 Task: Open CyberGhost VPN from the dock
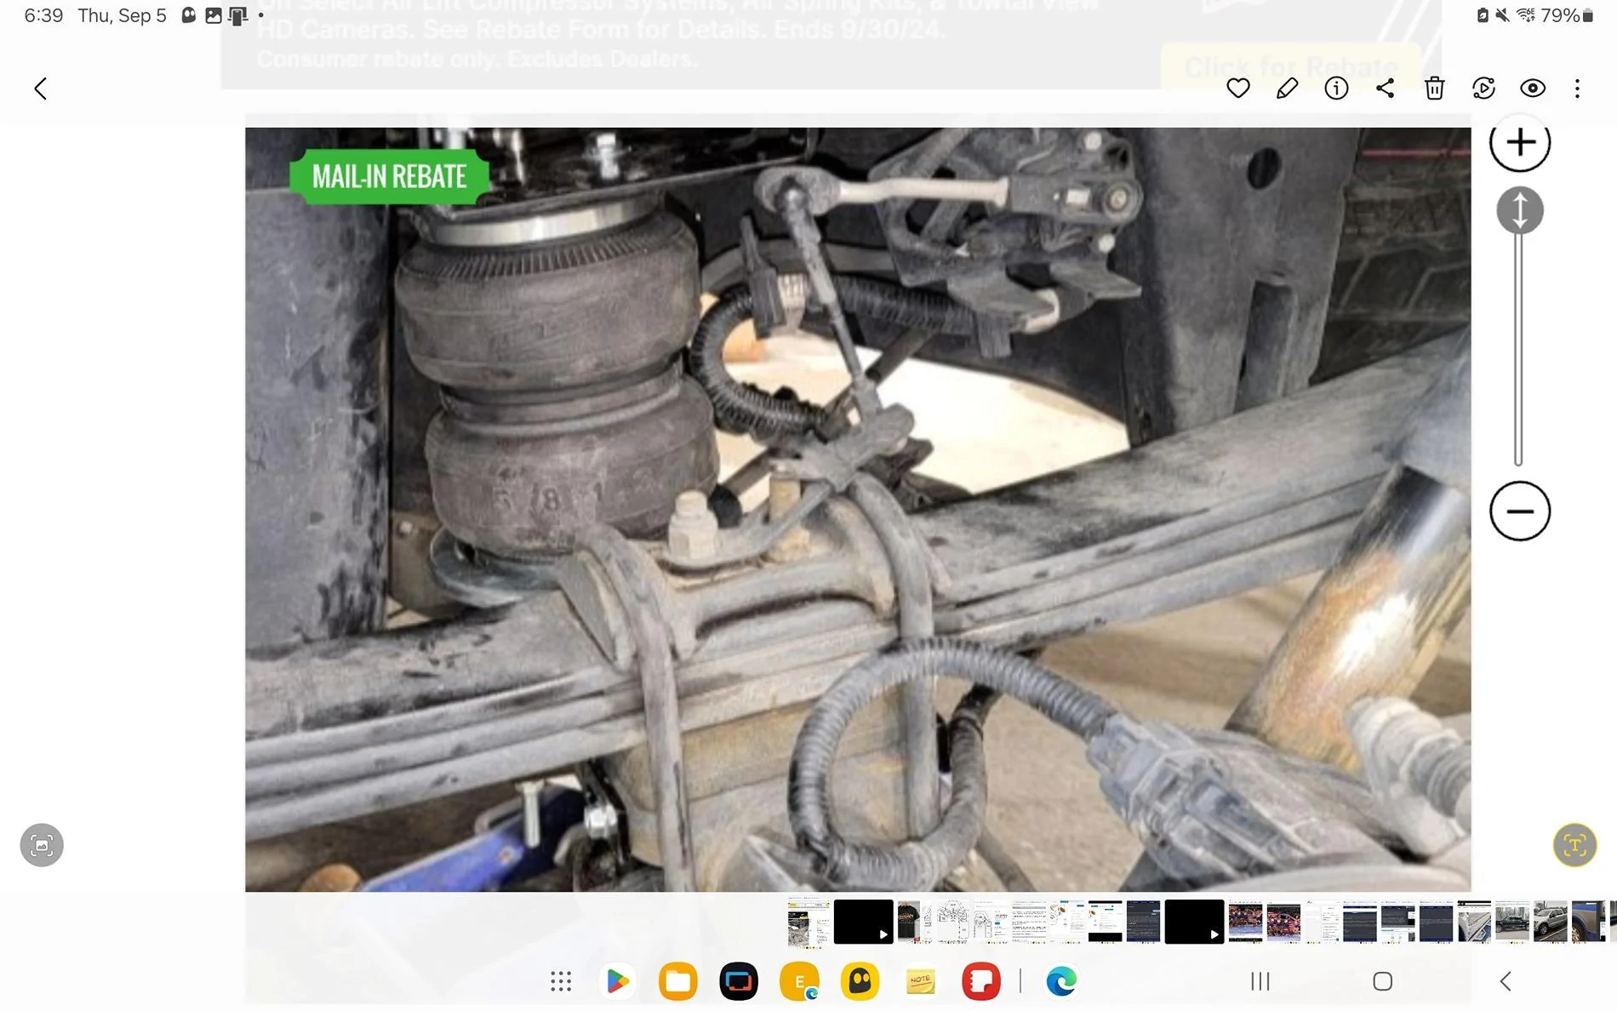point(860,980)
